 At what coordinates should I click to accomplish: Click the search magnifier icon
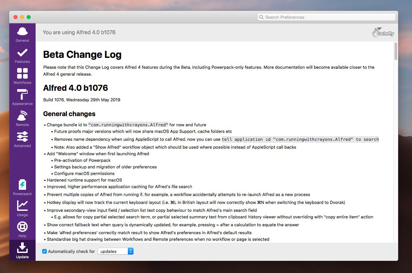[x=261, y=17]
